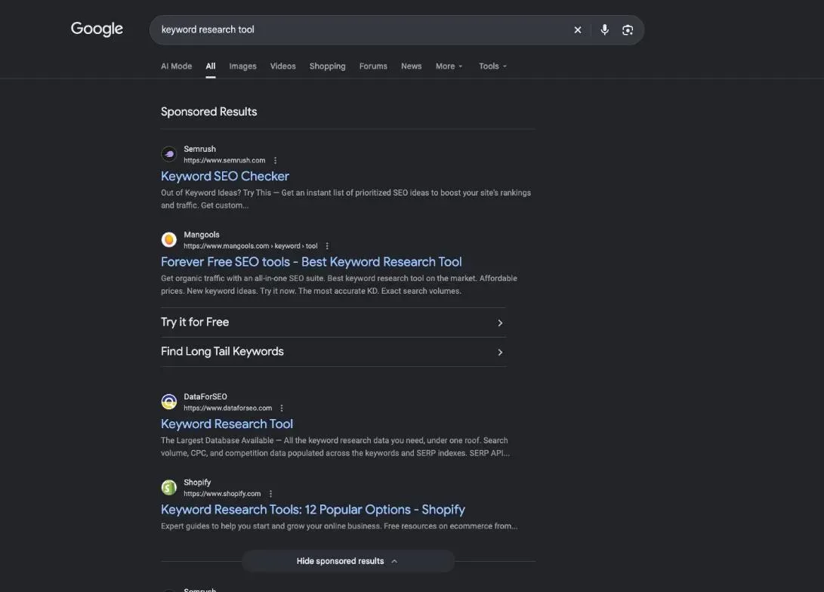Open Shopify Keyword Research Tools 12 Popular Options link
The width and height of the screenshot is (824, 592).
[x=313, y=510]
